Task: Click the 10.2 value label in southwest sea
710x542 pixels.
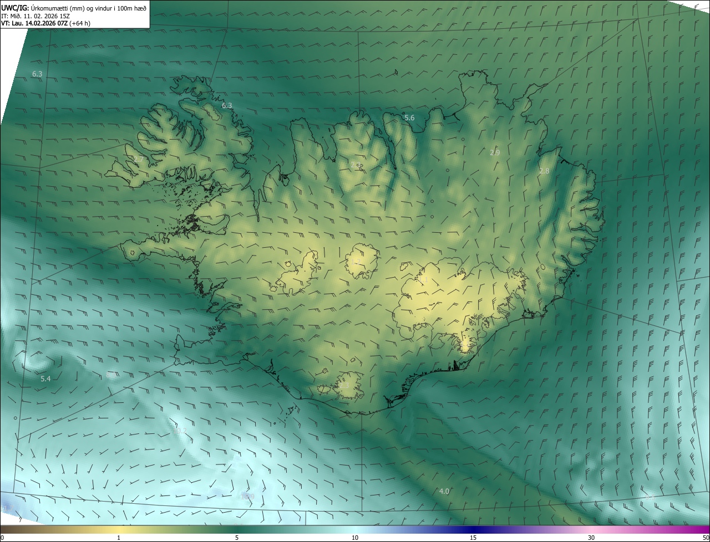Action: coord(180,431)
